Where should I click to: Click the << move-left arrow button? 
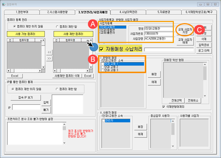[x=48, y=52]
